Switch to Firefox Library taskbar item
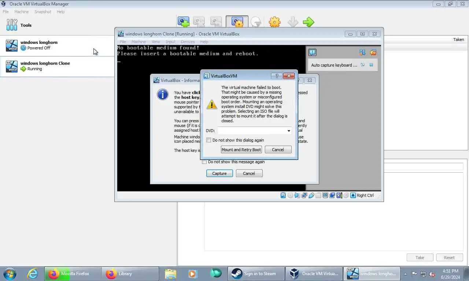The width and height of the screenshot is (469, 281). (x=130, y=274)
